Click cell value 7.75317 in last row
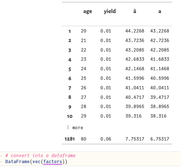The width and height of the screenshot is (181, 167). (x=135, y=139)
